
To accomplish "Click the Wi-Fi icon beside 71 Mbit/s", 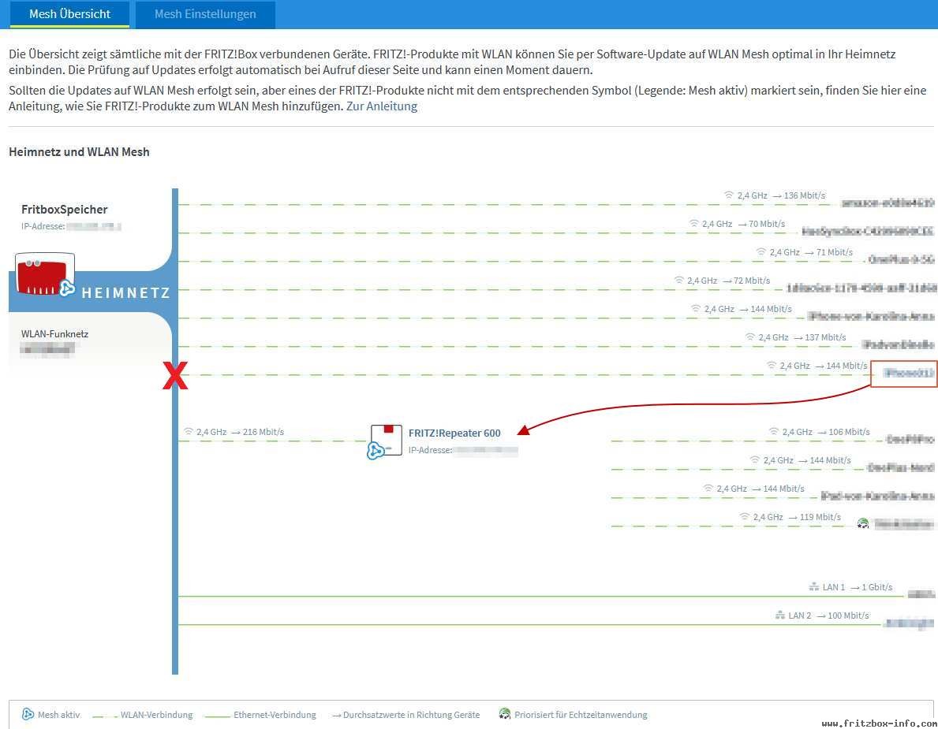I will [761, 252].
